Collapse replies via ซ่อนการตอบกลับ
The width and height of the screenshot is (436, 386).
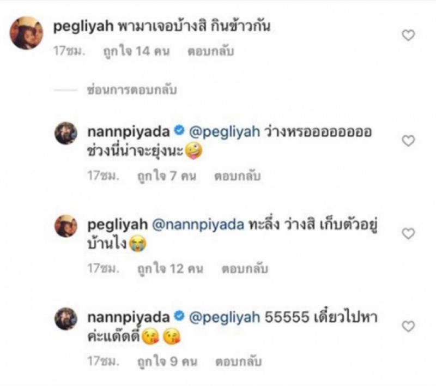click(132, 90)
